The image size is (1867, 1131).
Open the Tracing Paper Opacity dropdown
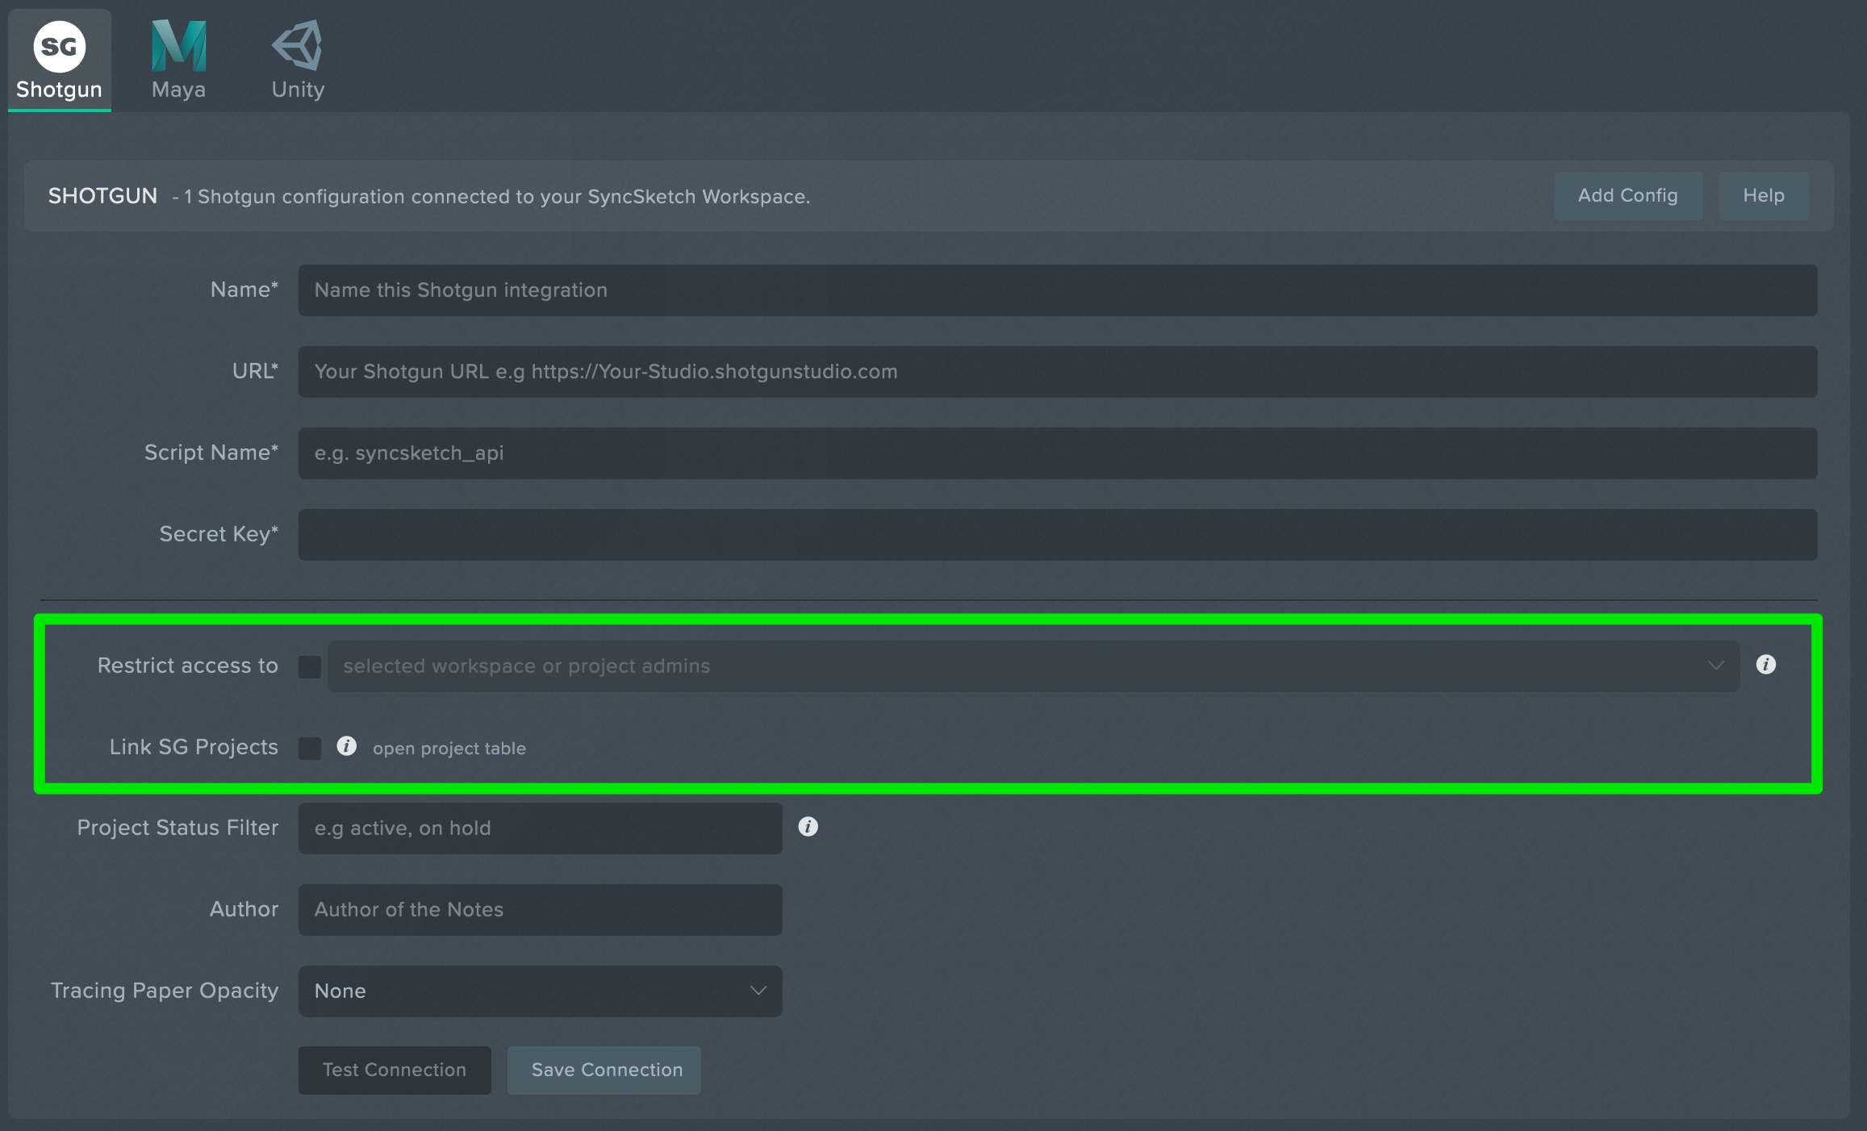click(x=541, y=991)
